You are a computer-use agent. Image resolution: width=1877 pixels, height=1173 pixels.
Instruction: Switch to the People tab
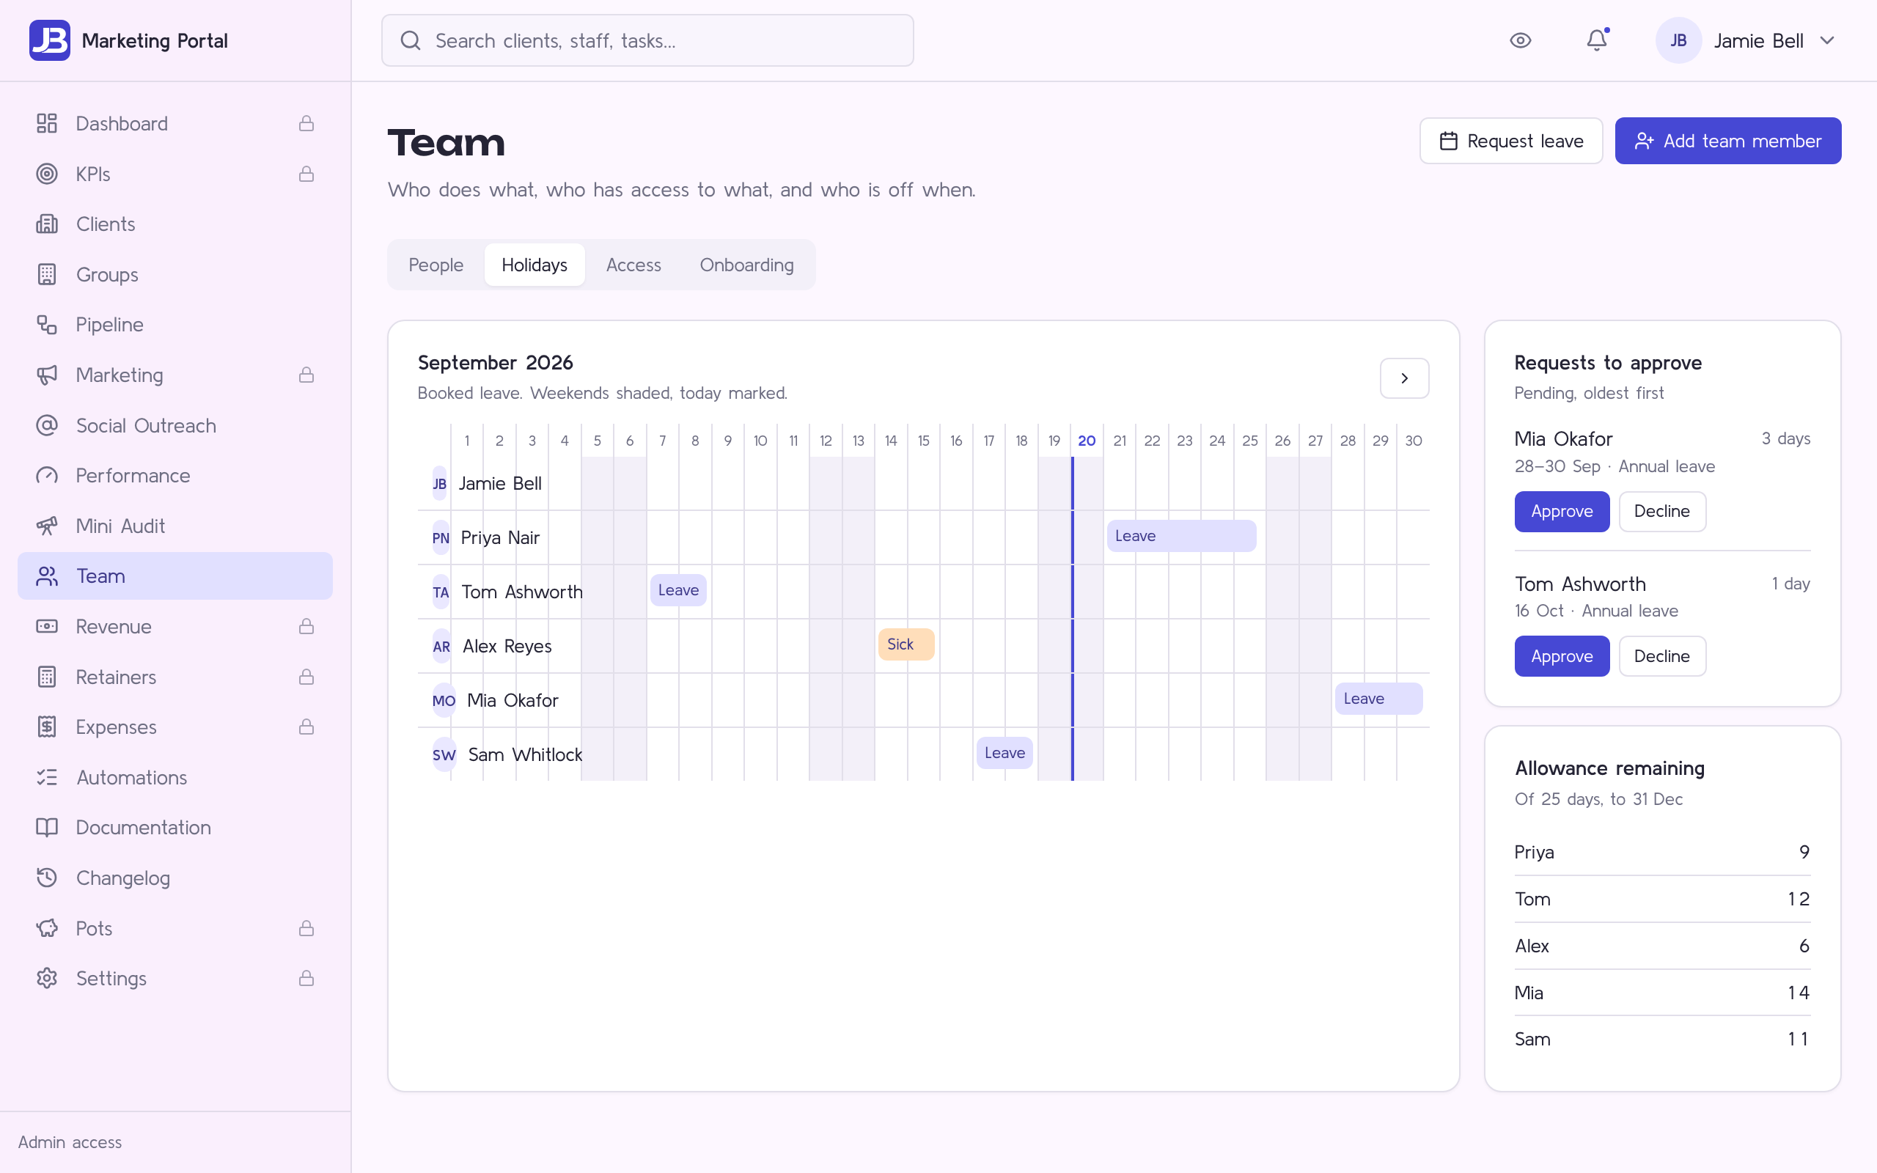click(x=436, y=265)
